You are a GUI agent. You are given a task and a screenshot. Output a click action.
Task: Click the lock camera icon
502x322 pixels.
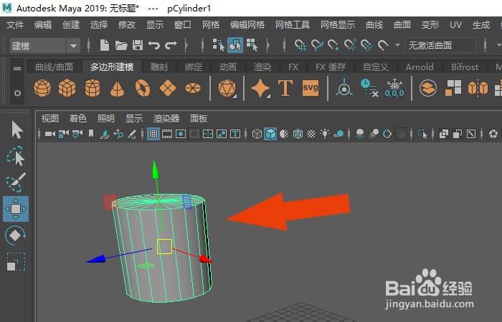(64, 134)
